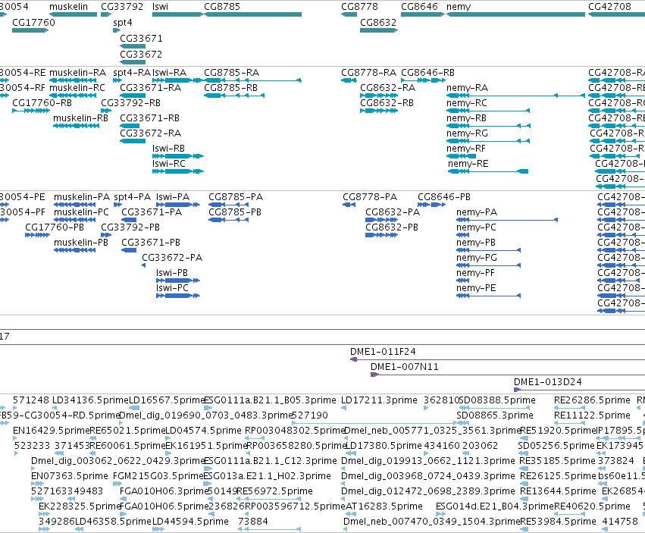Viewport: 645px width, 533px height.
Task: Click the CG33792-RB transcript label
Action: click(131, 103)
